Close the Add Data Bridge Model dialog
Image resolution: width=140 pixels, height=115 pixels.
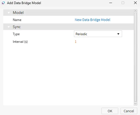point(135,3)
